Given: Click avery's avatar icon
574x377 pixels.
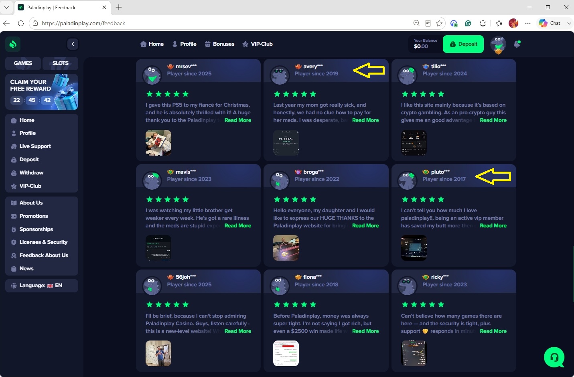Looking at the screenshot, I should tap(280, 75).
